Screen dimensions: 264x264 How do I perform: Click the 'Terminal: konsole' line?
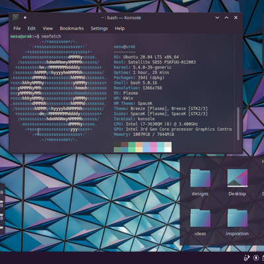pyautogui.click(x=134, y=119)
